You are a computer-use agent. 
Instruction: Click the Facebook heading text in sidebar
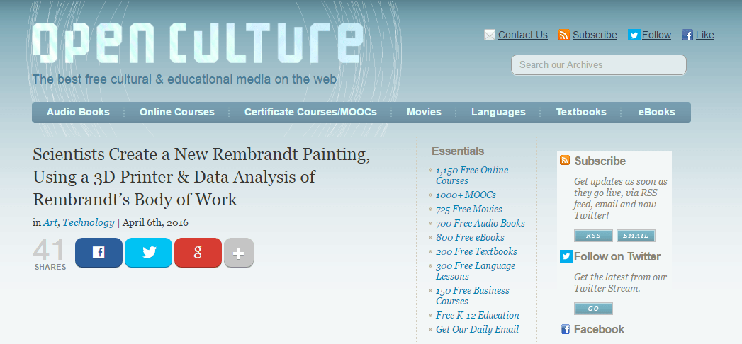pyautogui.click(x=599, y=329)
